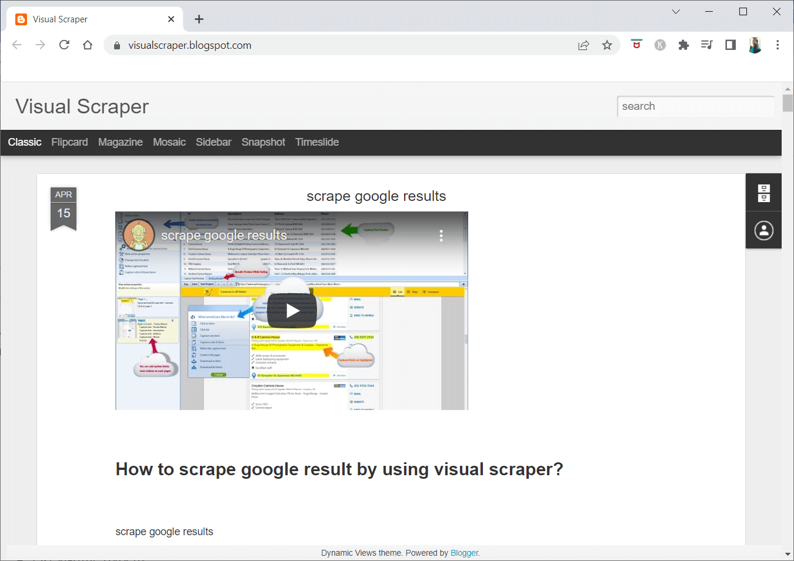Share this page from address bar

click(583, 45)
